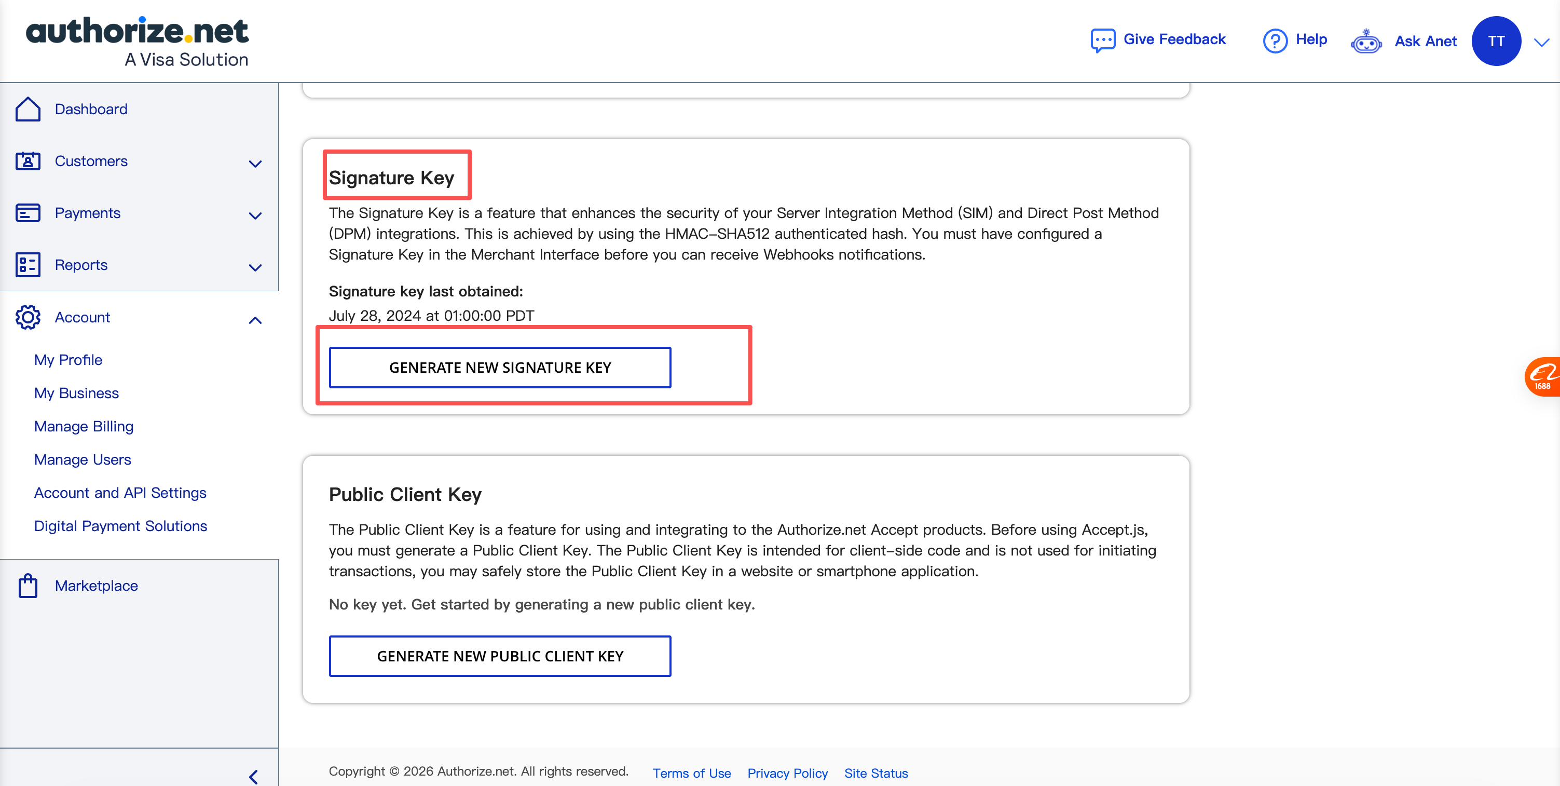The image size is (1560, 786).
Task: Click the Ask Anet link text
Action: tap(1426, 41)
